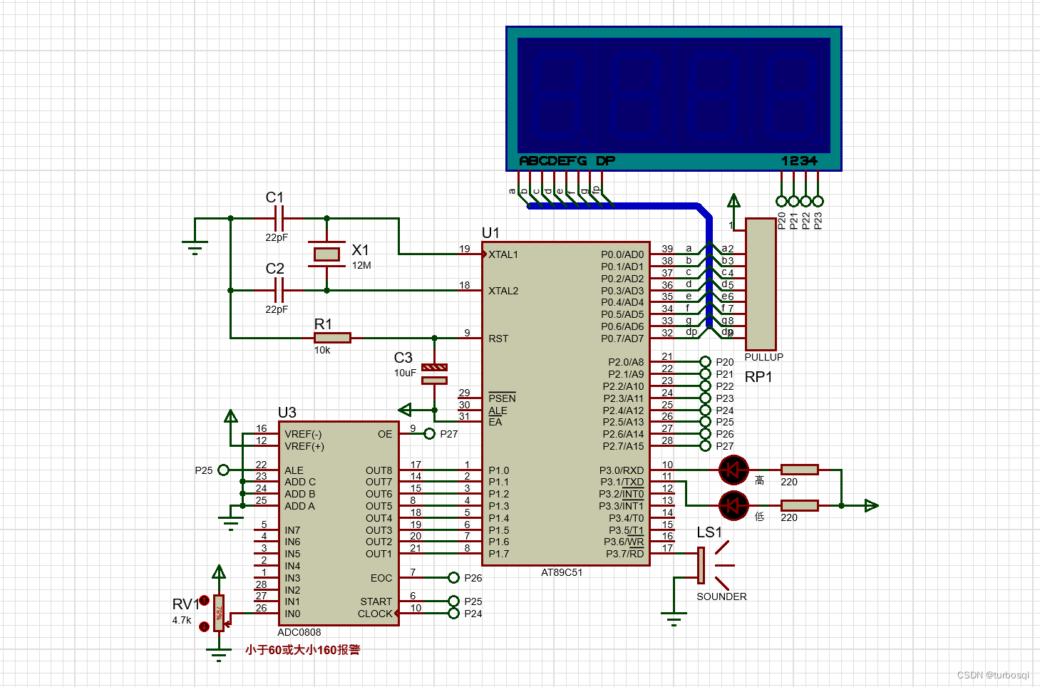Click power arrow right of LED resistors
The height and width of the screenshot is (687, 1040).
pyautogui.click(x=871, y=505)
